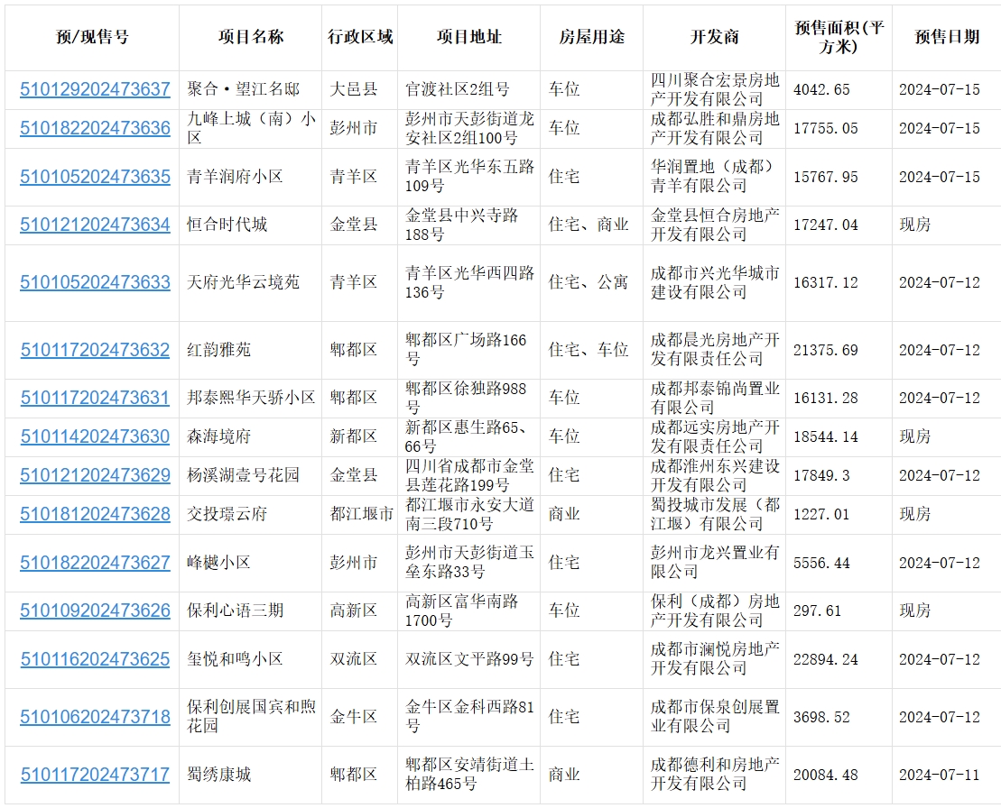Click district cell 都江堰市

click(x=361, y=514)
